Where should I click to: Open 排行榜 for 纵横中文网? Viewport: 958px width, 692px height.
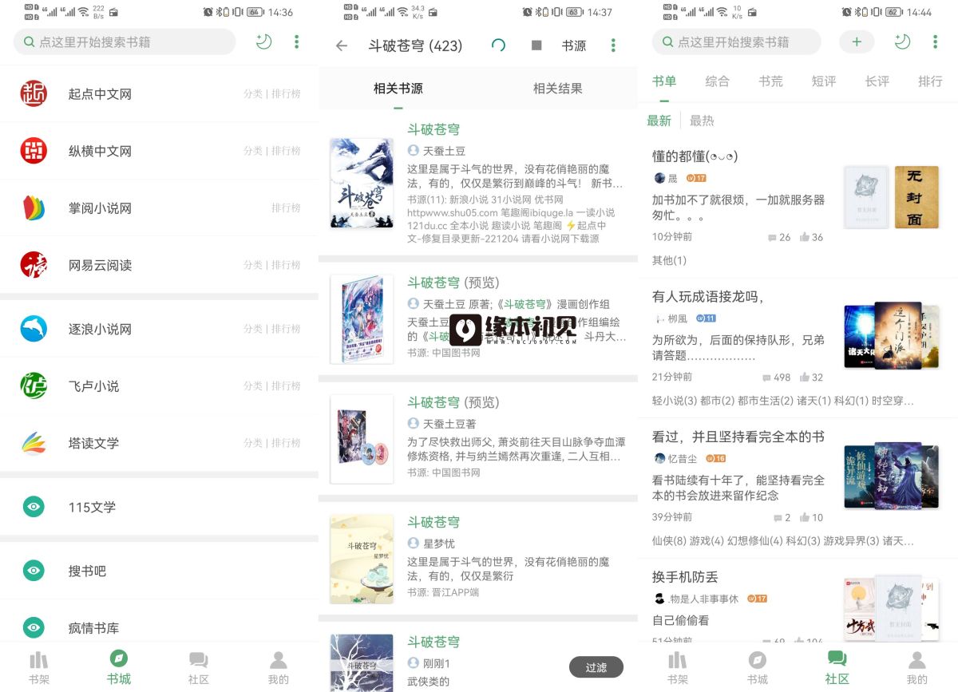286,151
